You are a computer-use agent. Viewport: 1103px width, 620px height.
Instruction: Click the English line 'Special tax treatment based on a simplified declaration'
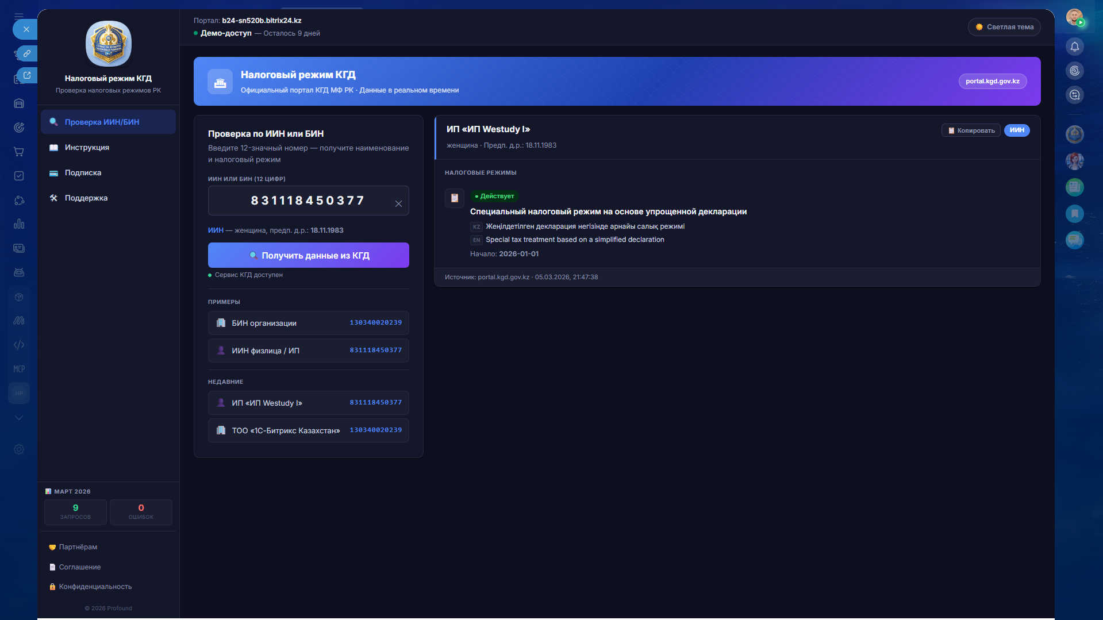[x=567, y=240]
